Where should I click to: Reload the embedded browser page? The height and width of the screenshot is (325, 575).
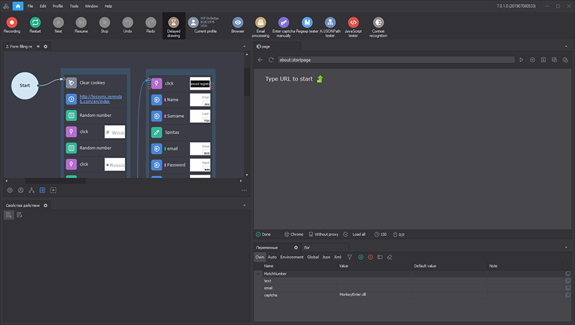coord(271,60)
